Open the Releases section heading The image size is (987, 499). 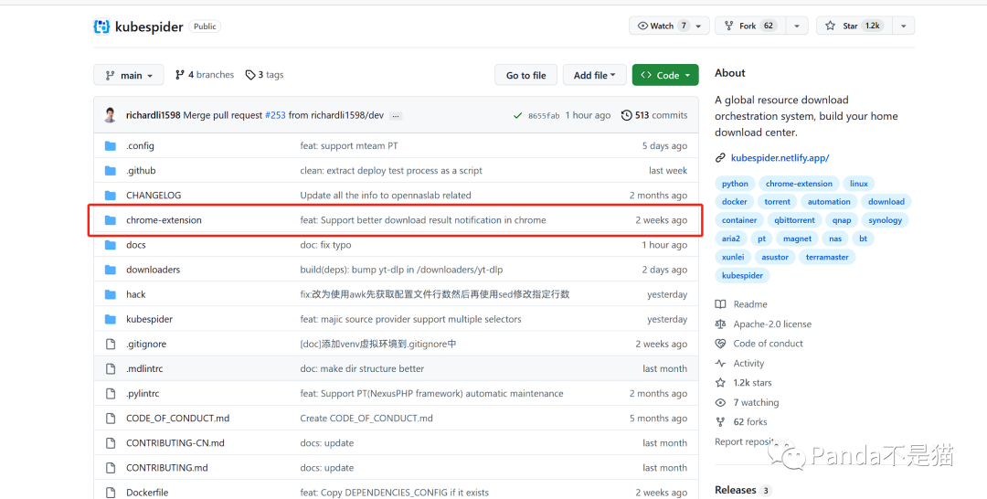[x=735, y=490]
